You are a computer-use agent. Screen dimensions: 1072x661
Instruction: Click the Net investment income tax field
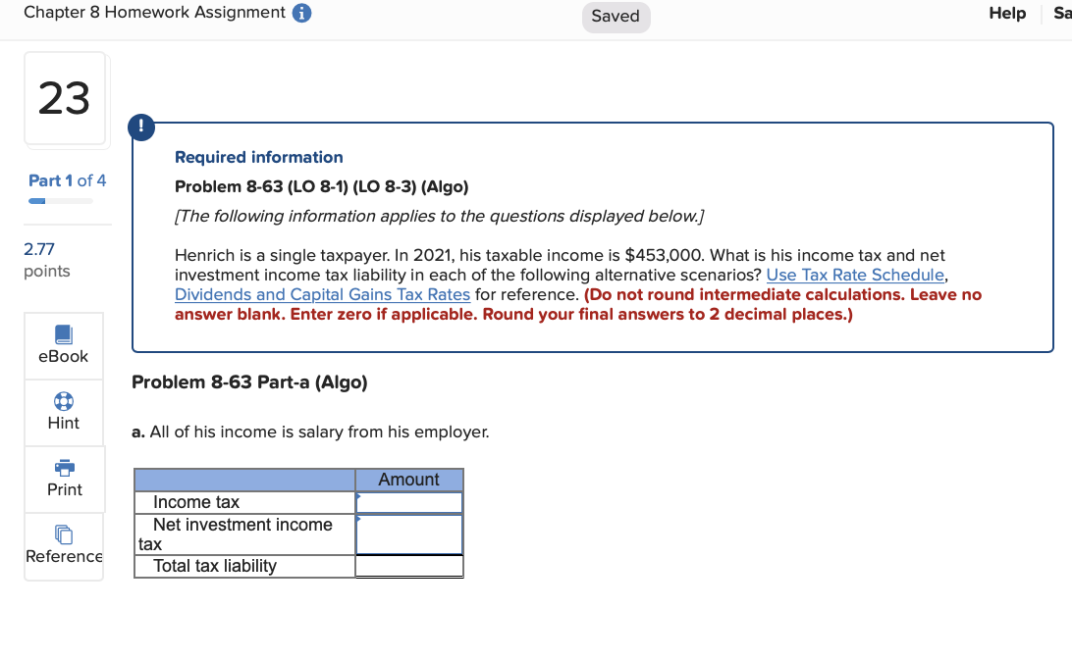[x=408, y=533]
